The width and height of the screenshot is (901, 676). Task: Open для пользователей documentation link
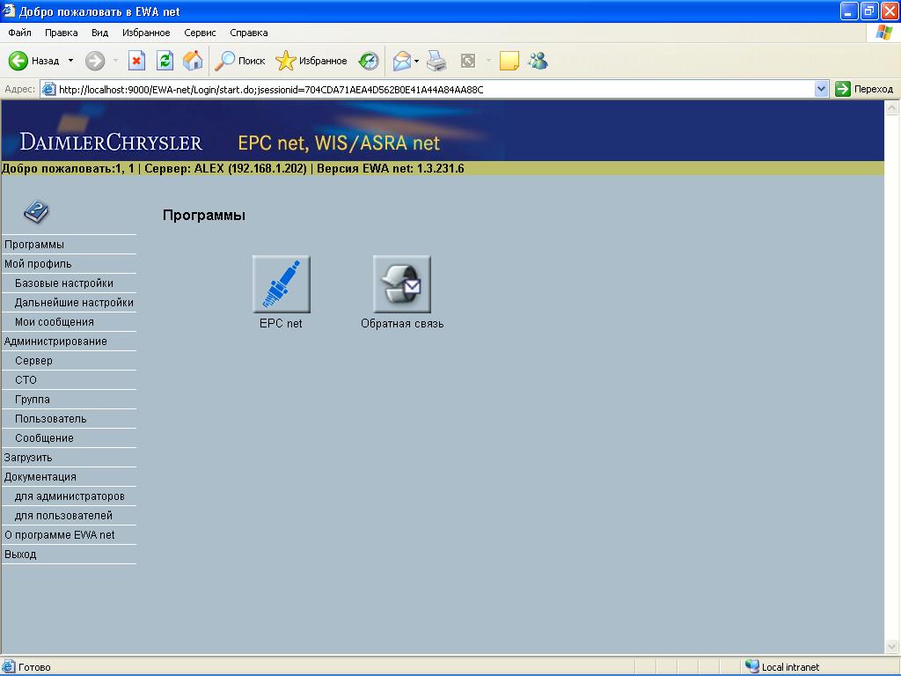pos(63,516)
